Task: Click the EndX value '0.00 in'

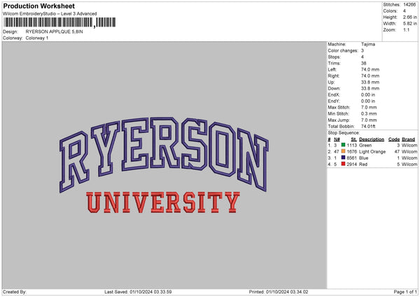Action: 368,95
